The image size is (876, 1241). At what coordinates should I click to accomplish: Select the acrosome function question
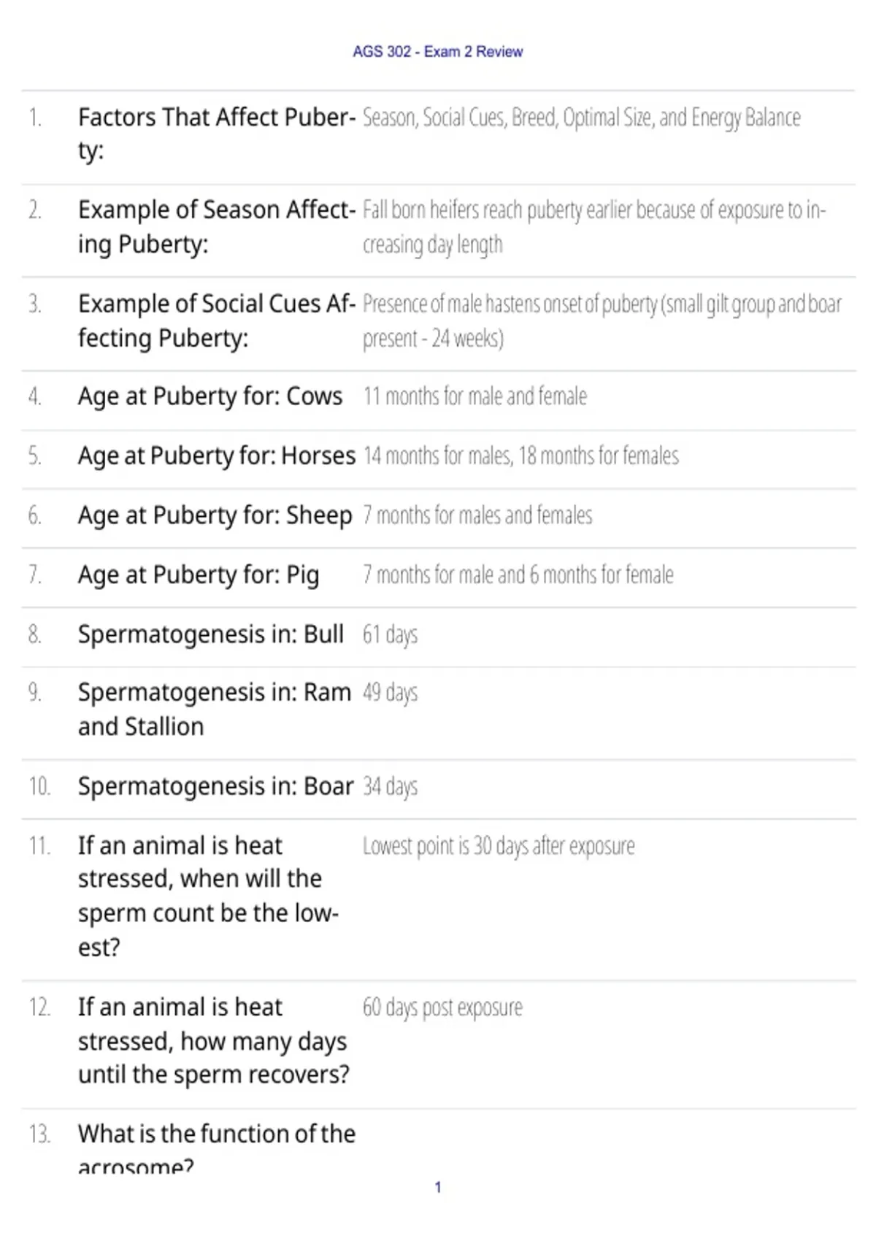[x=217, y=1148]
